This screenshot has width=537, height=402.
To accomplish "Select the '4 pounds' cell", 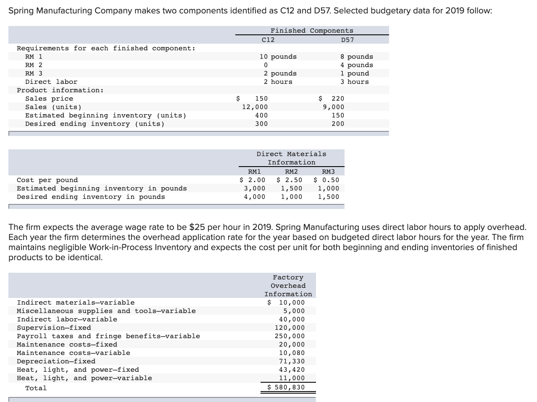I will 357,65.
